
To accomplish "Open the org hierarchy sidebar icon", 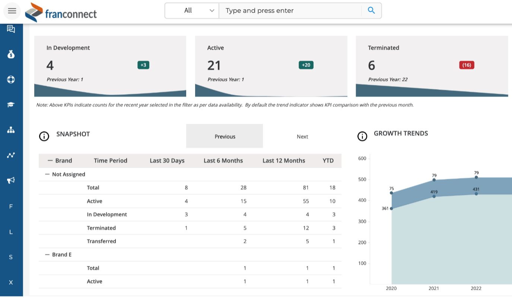I will 10,130.
